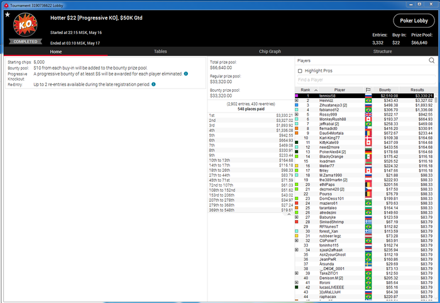Select the player row tennisl58

point(364,96)
